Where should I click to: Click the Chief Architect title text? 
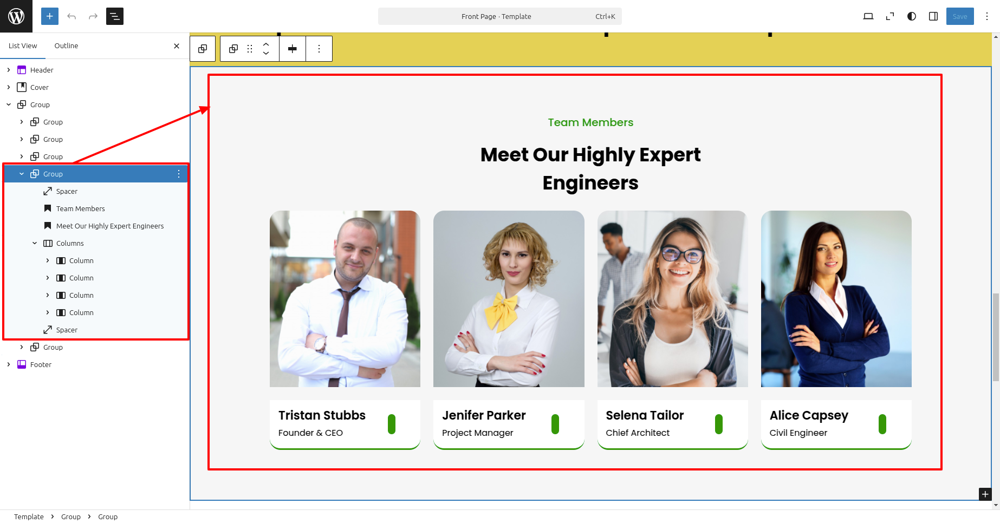click(638, 433)
